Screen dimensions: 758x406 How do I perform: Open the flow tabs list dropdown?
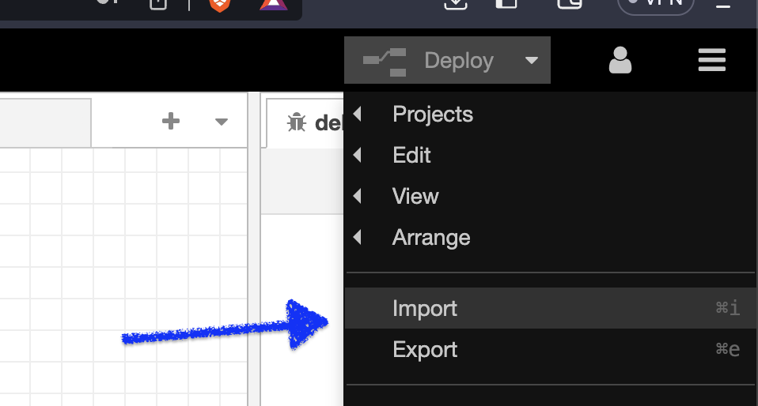222,122
